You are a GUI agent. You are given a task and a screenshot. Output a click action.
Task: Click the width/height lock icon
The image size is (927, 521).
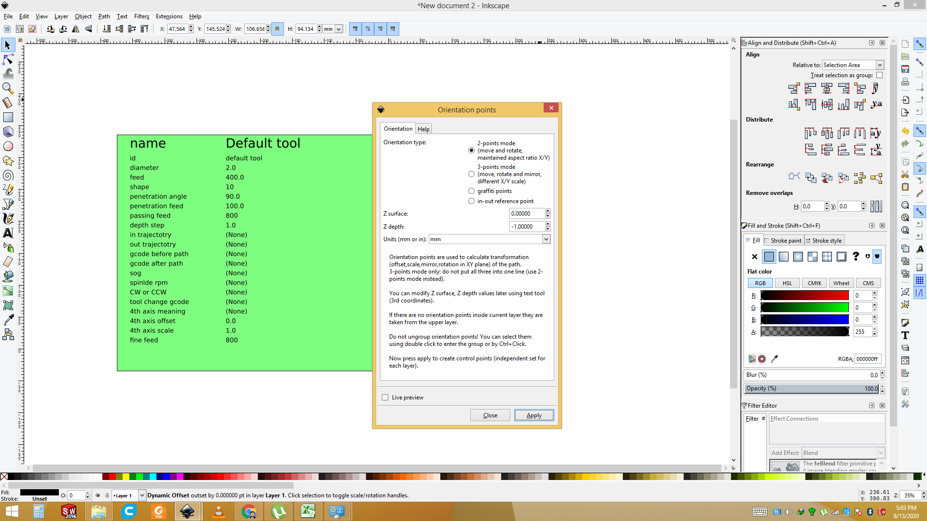tap(277, 29)
